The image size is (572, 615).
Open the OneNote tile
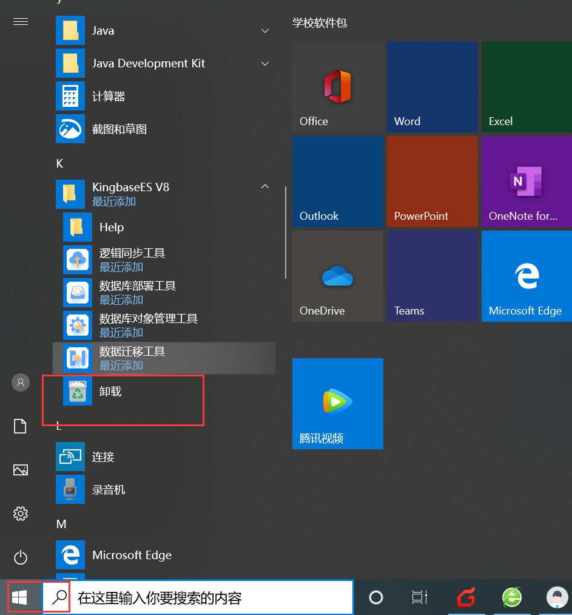pyautogui.click(x=527, y=182)
